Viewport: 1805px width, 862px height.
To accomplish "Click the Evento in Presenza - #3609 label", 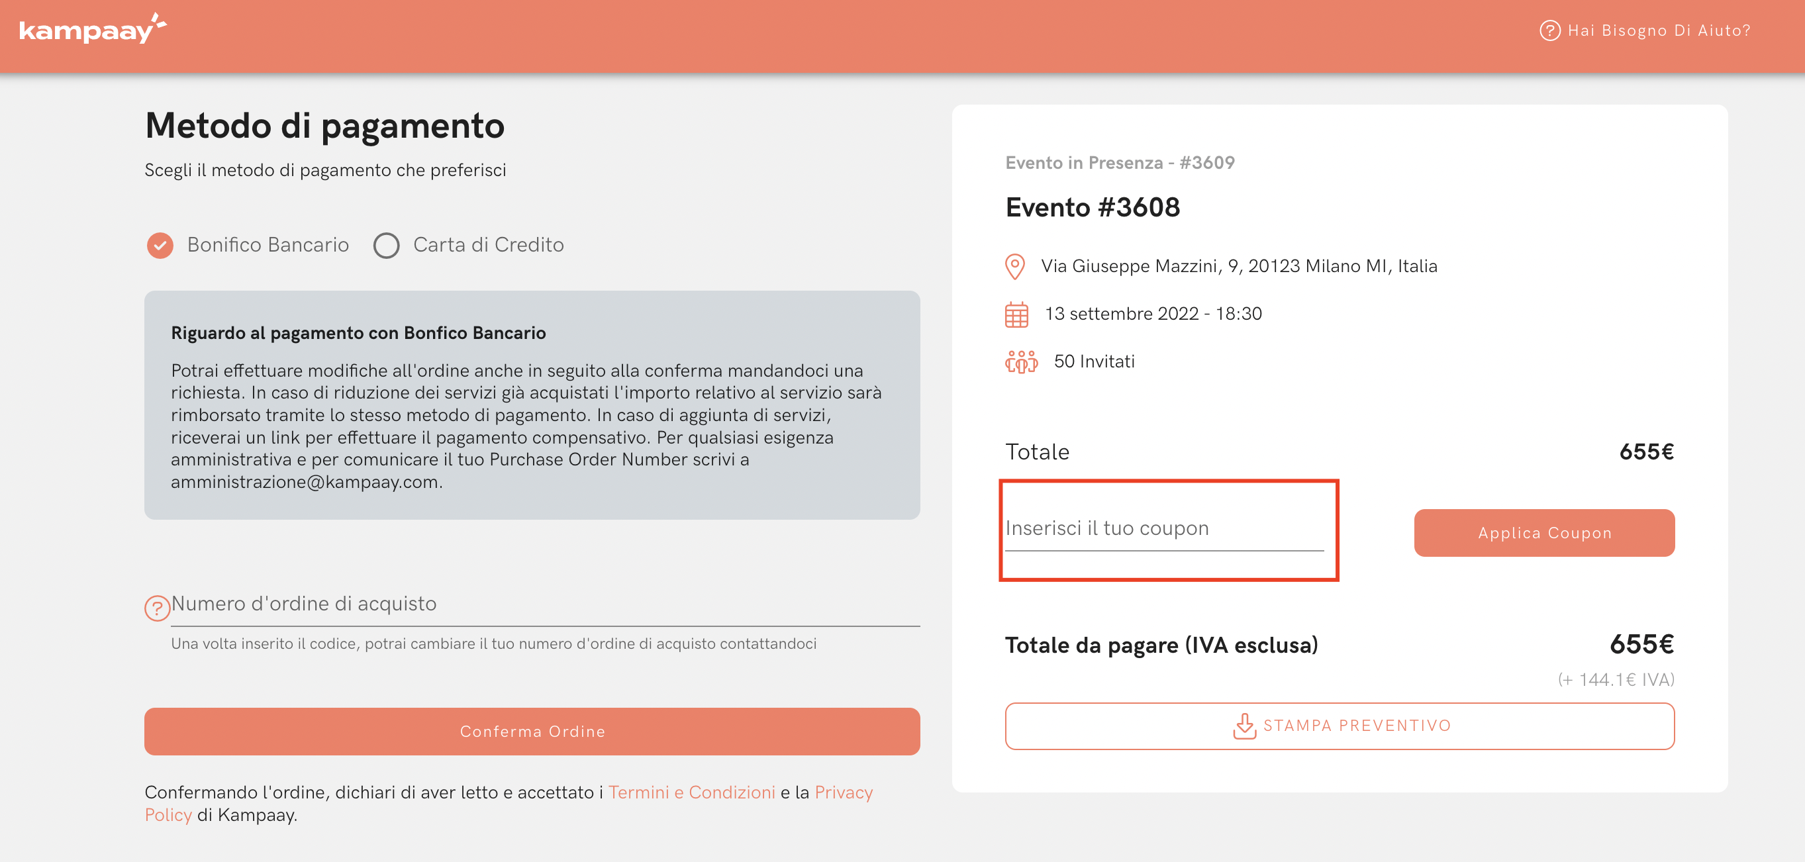I will (1120, 163).
